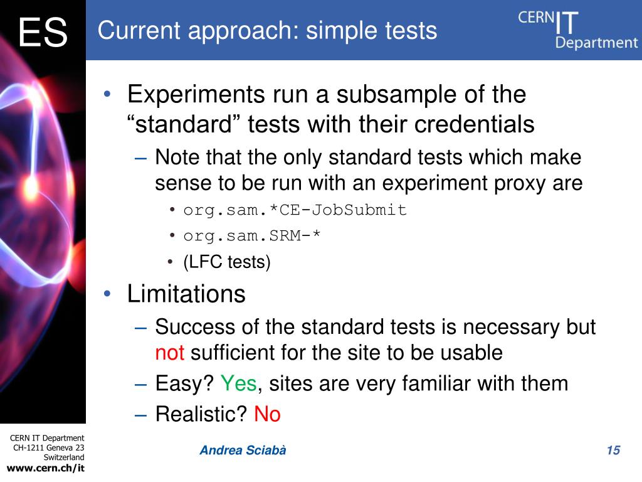Click the 'Easy?' question text

click(x=185, y=383)
